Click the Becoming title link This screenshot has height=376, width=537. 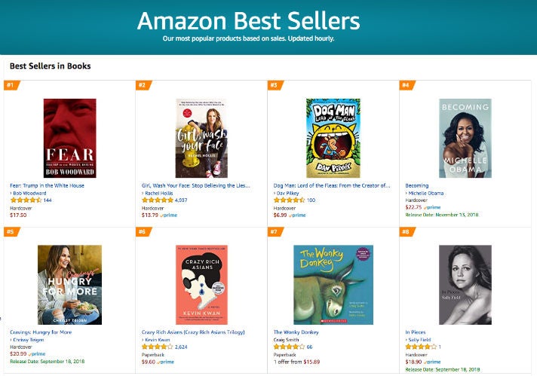click(416, 185)
